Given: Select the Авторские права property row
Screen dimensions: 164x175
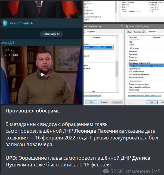Looking at the screenshot, I should pos(136,78).
